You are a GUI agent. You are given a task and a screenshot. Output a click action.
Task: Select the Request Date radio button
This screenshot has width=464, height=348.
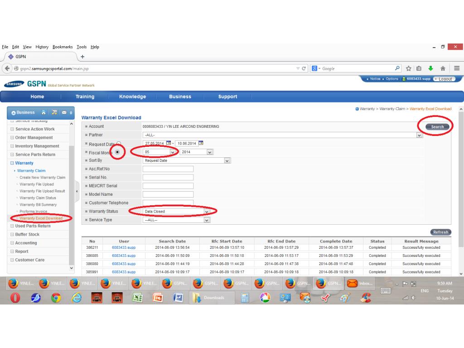(x=119, y=144)
